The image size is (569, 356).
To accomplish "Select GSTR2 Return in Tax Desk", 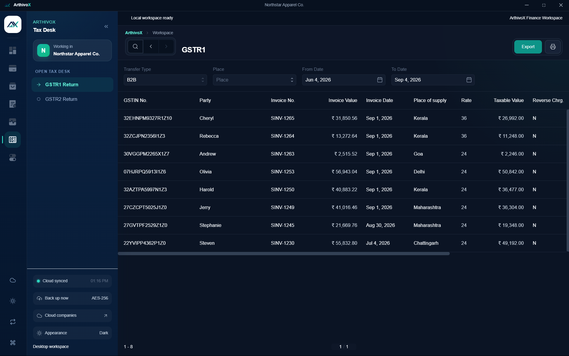I will pos(72,99).
